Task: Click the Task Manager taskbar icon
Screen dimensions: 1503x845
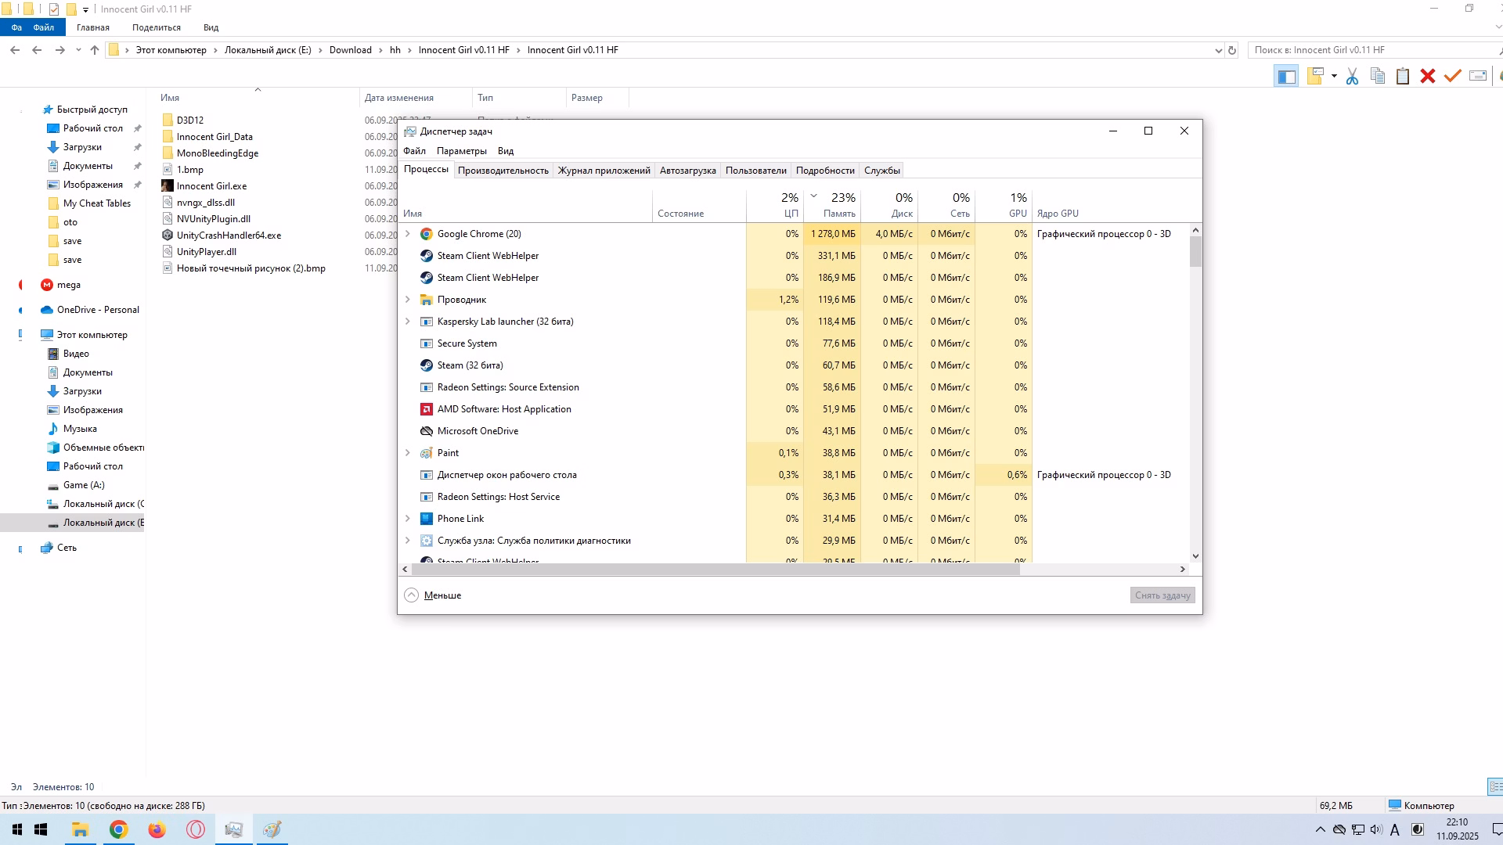Action: 233,829
